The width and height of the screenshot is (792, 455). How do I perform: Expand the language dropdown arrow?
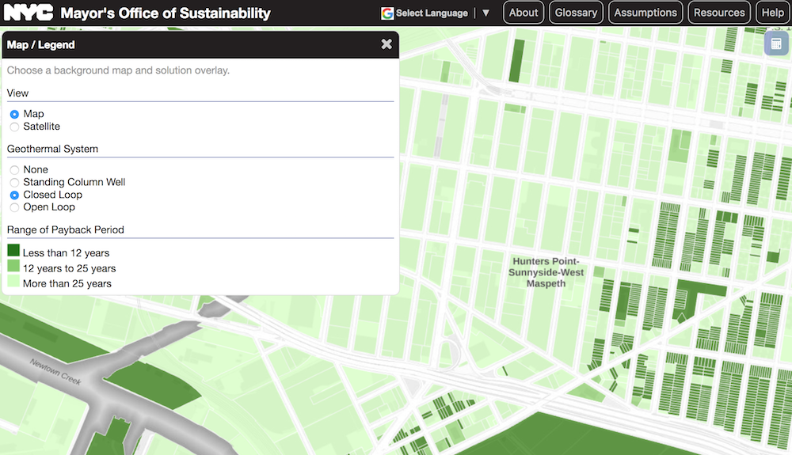pyautogui.click(x=485, y=13)
